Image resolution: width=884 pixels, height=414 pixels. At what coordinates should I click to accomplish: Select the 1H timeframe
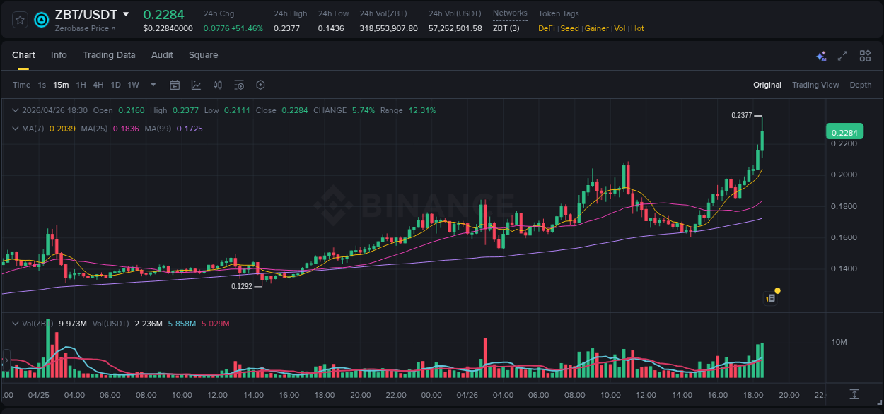tap(81, 85)
